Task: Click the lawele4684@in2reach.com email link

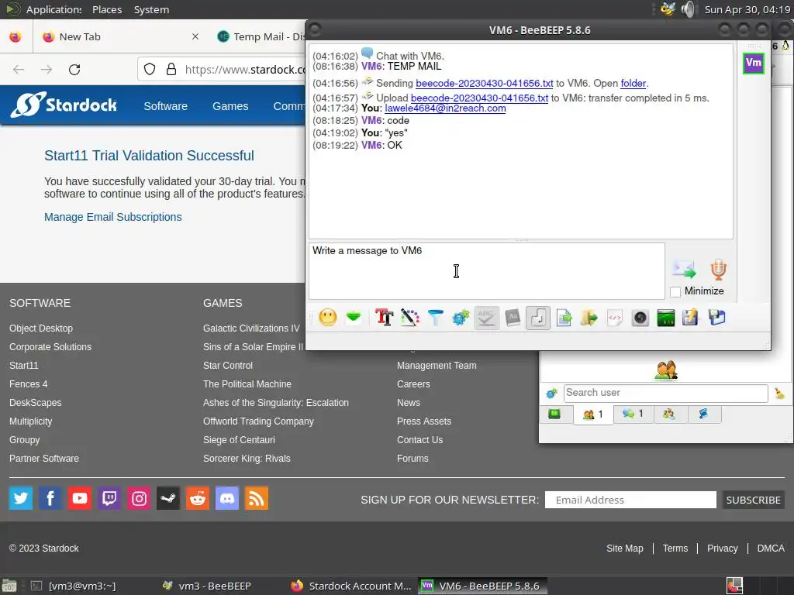Action: coord(445,108)
